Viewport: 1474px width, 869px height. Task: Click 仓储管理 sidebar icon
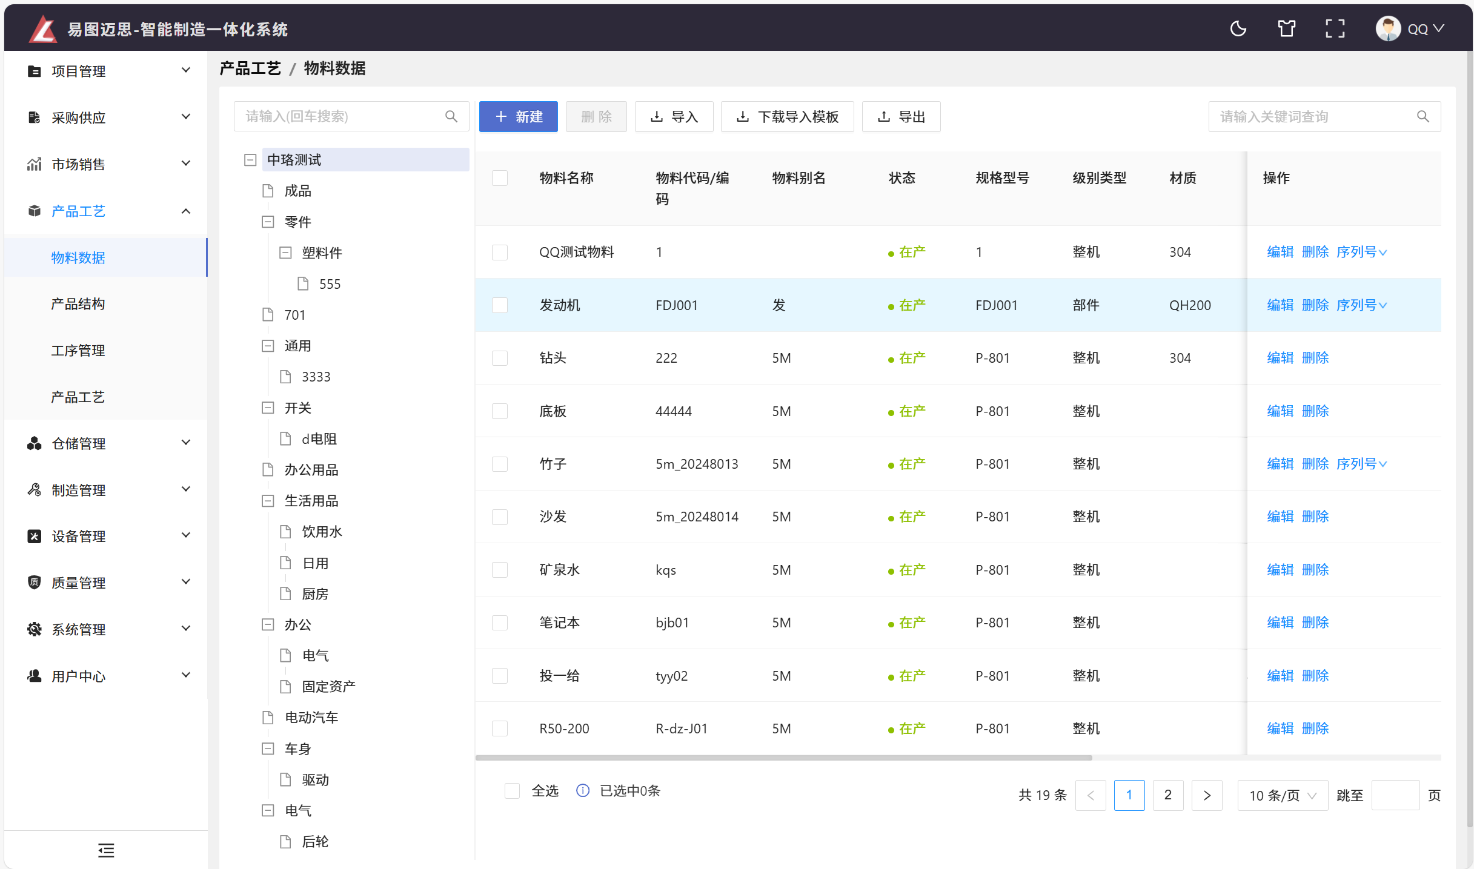click(35, 443)
